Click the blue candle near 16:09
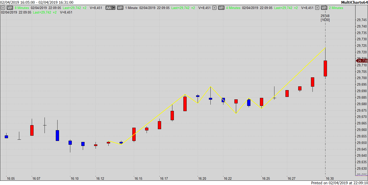368x185 pixels. coord(57,135)
